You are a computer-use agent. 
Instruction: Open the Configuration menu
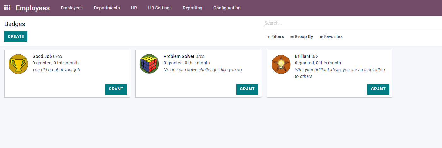coord(227,8)
